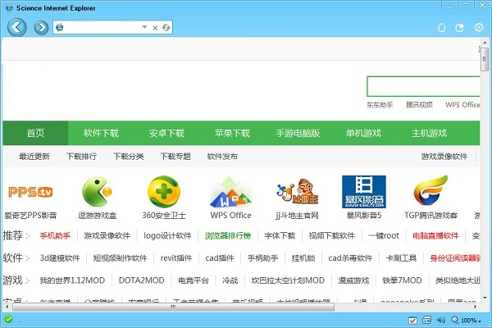Open the 漫威游戏 link
Viewport: 492px width, 328px height.
point(353,280)
